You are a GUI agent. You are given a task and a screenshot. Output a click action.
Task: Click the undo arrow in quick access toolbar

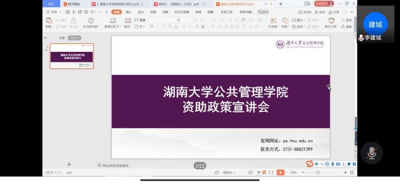92,12
